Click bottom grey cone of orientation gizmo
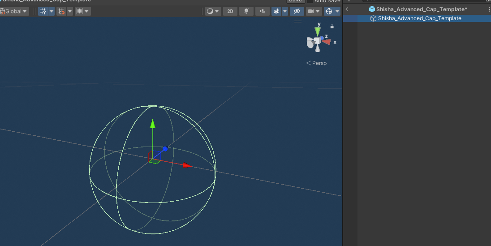The height and width of the screenshot is (246, 491). [318, 48]
